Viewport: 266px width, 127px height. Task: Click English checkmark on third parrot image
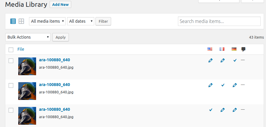coord(211,110)
